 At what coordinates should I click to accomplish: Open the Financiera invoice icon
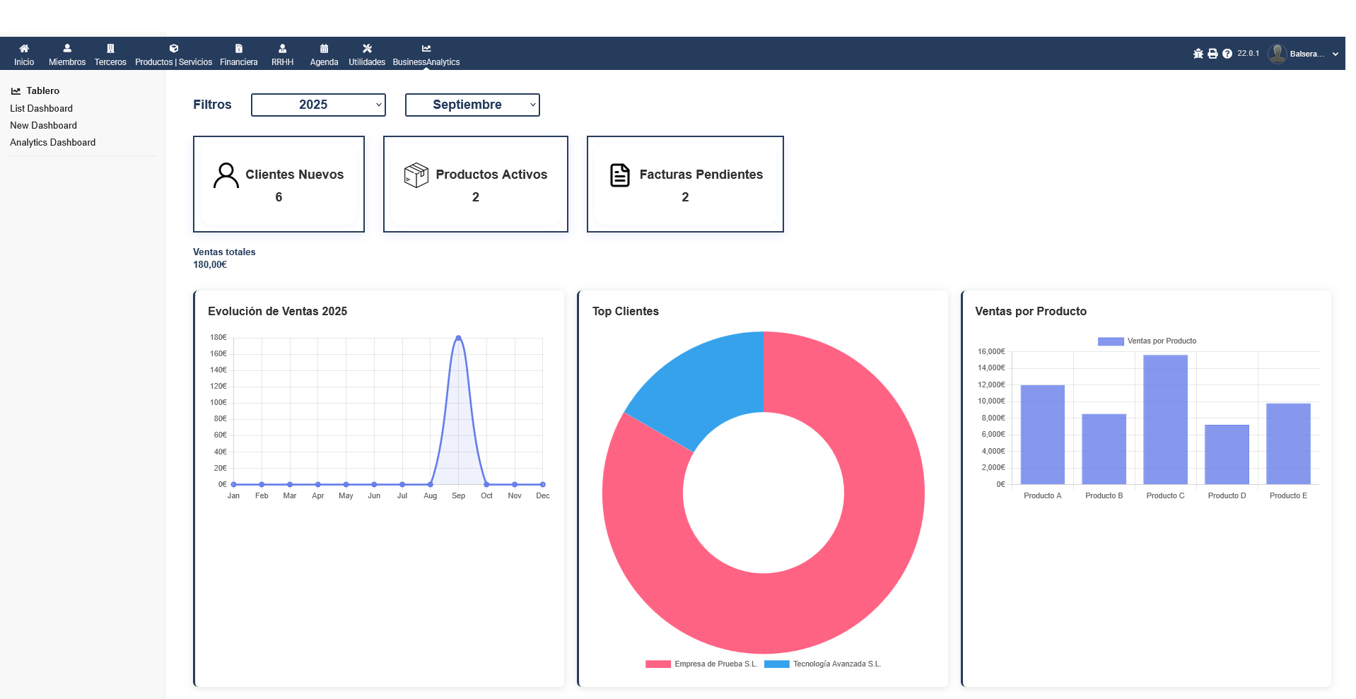(x=238, y=48)
